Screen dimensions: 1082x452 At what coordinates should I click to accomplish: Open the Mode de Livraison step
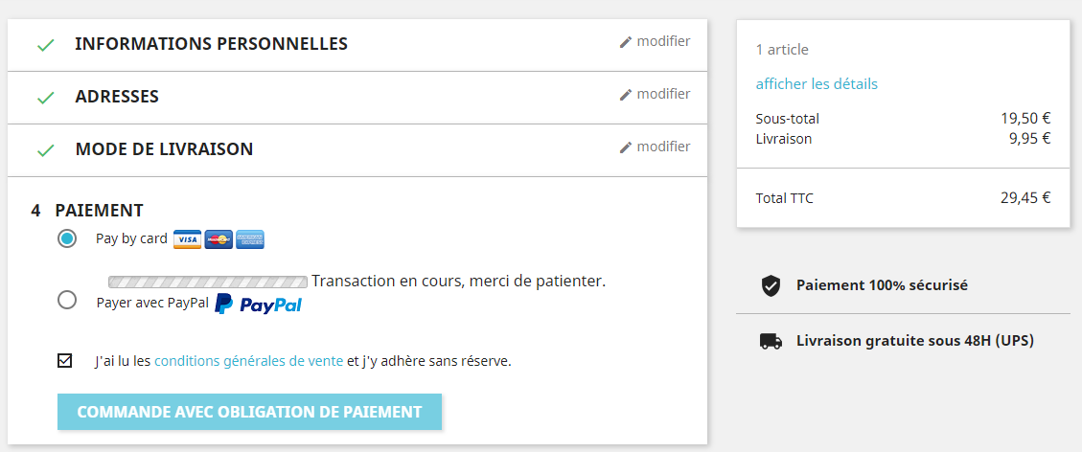coord(164,148)
